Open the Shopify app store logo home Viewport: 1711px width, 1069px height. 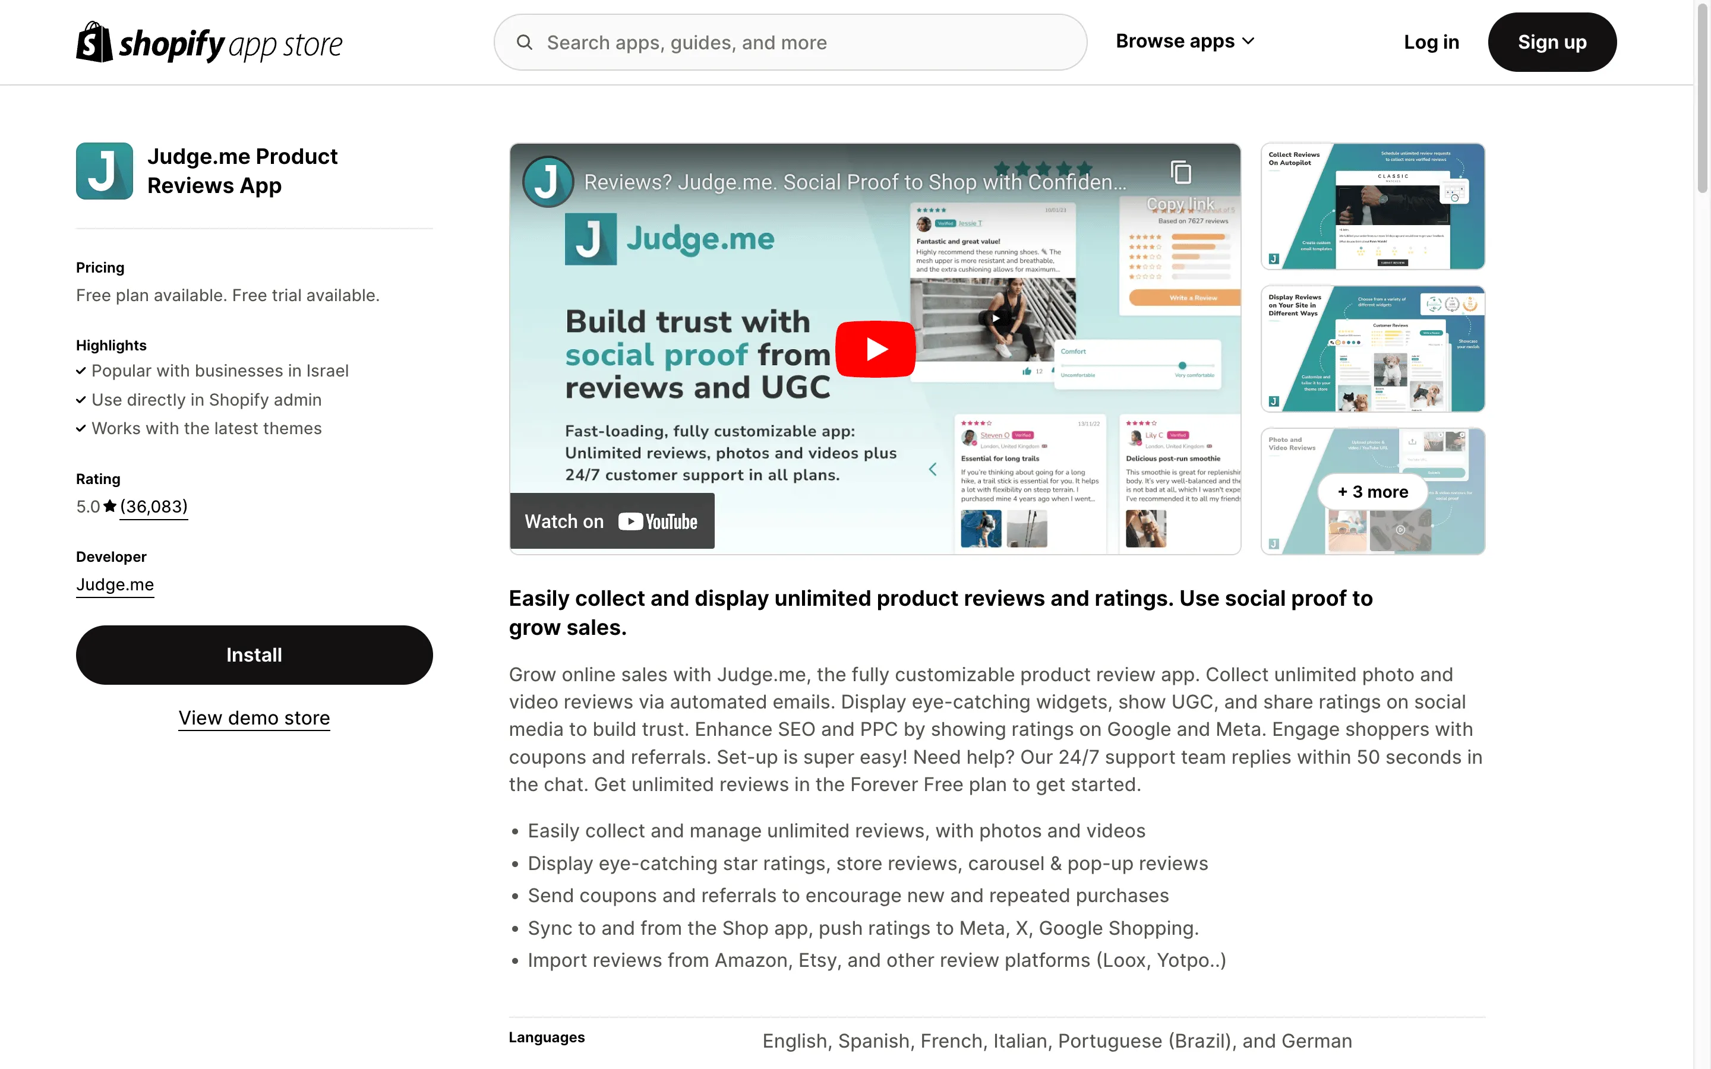(209, 42)
